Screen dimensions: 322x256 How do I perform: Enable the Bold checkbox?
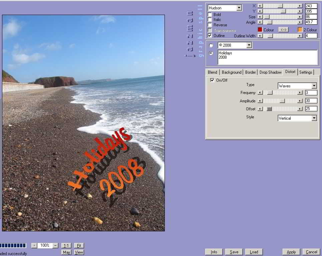[x=210, y=15]
